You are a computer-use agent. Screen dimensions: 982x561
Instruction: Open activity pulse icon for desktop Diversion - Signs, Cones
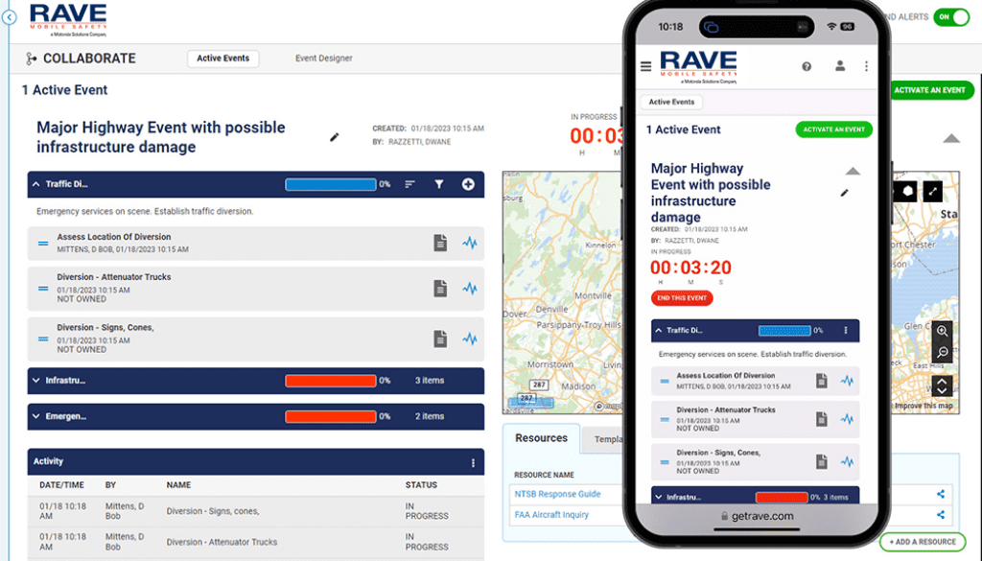click(470, 339)
